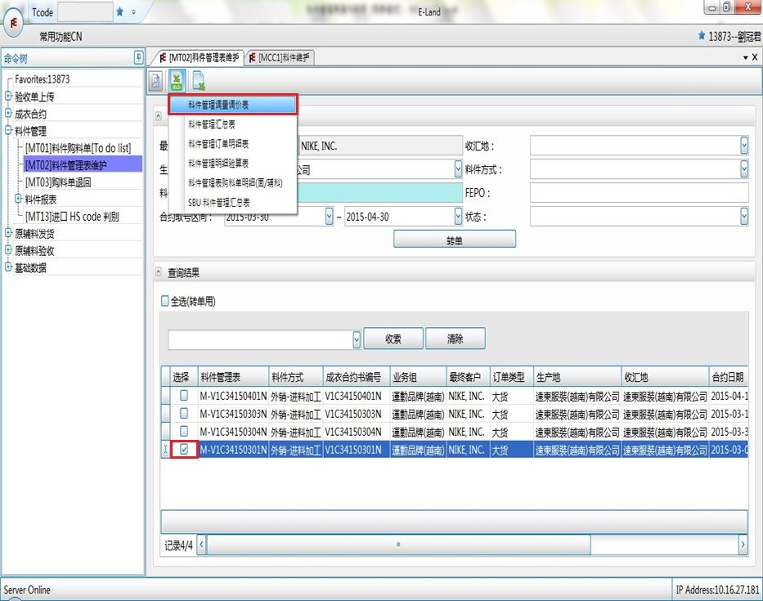Select 料件管理汇总表 from the export menu
The height and width of the screenshot is (601, 763).
212,124
